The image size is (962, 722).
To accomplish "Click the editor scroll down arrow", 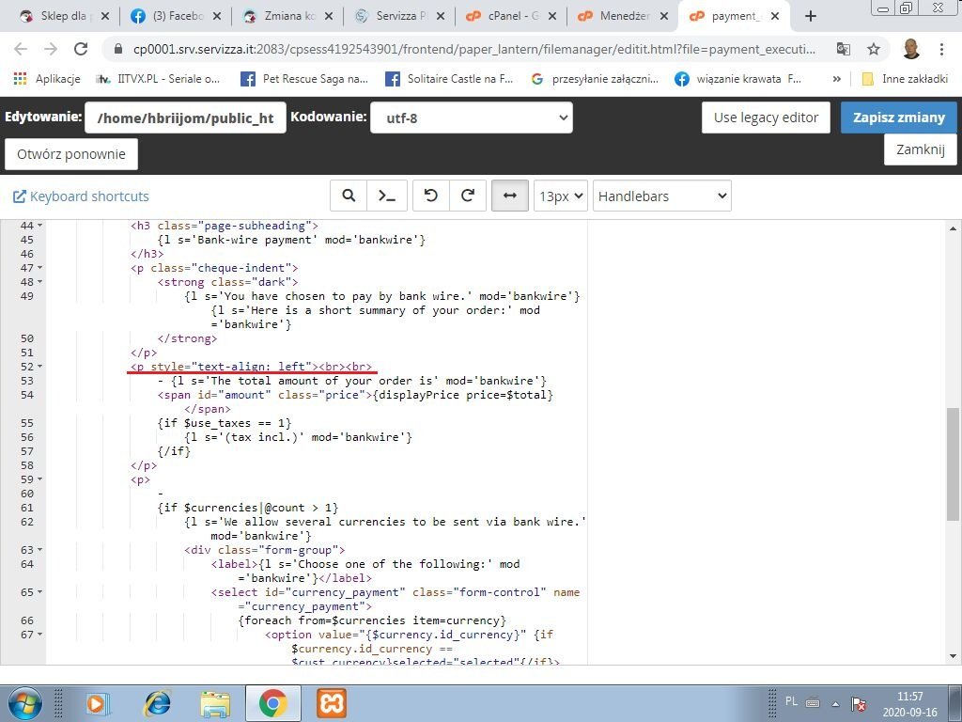I will pyautogui.click(x=954, y=657).
